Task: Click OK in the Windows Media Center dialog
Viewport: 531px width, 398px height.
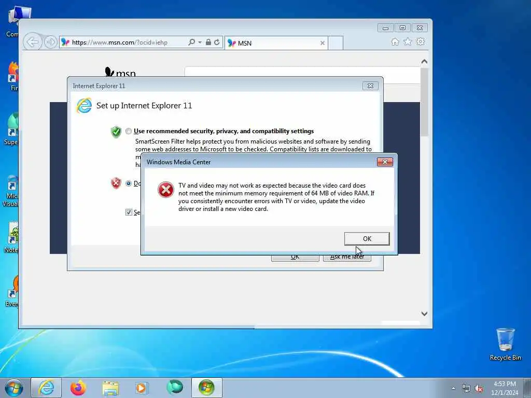Action: pos(367,238)
